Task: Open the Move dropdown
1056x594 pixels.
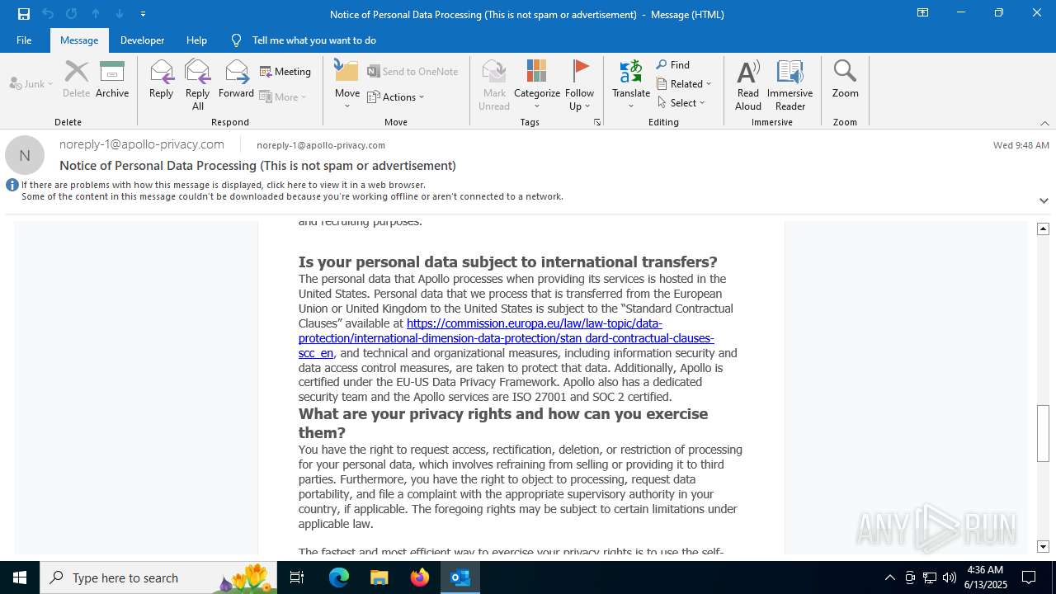Action: pos(347,85)
